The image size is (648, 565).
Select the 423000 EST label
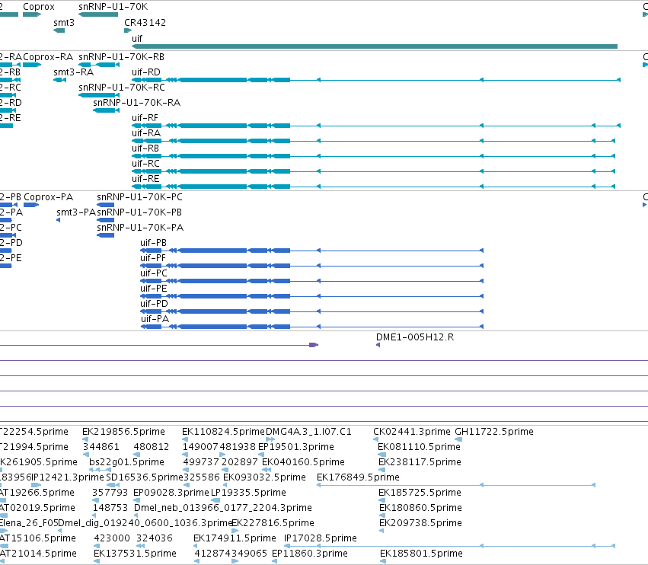coord(112,538)
